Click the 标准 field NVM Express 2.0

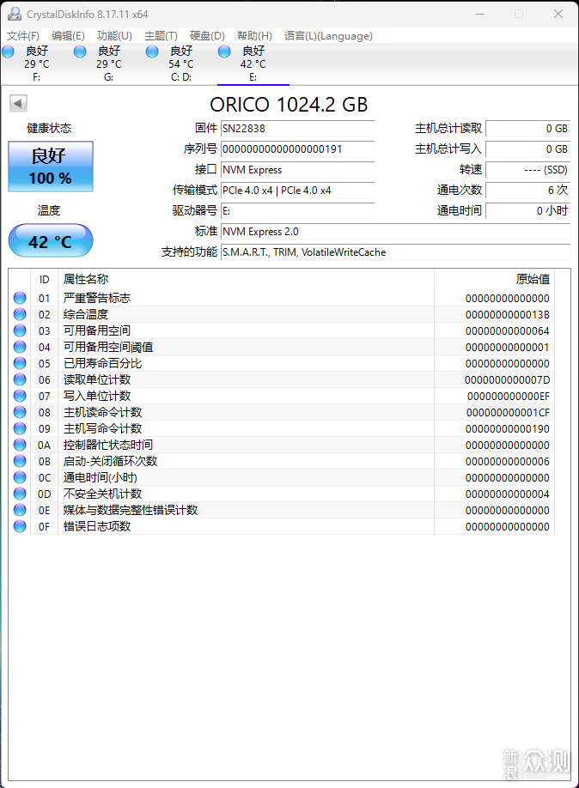[x=396, y=232]
